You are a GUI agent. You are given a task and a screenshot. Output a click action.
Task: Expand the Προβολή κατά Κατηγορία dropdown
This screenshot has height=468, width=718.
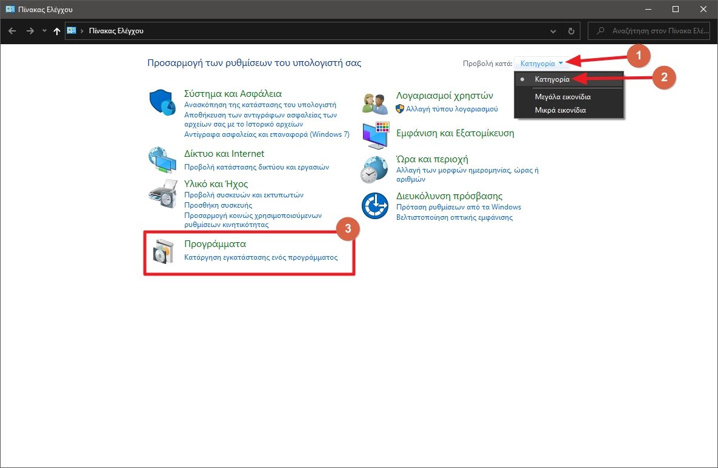541,63
